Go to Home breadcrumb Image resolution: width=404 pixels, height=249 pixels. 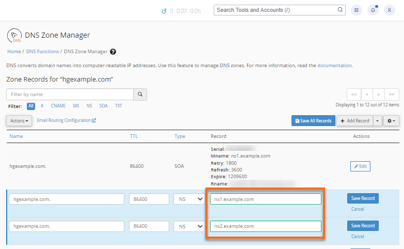[x=14, y=51]
